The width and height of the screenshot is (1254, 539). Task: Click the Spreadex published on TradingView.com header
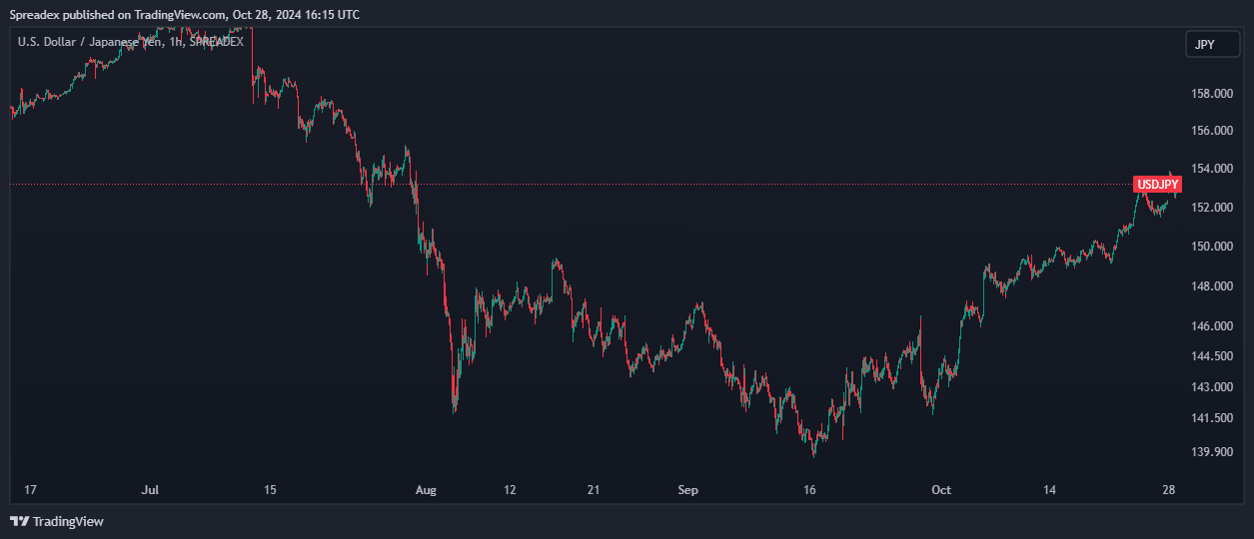[x=185, y=14]
